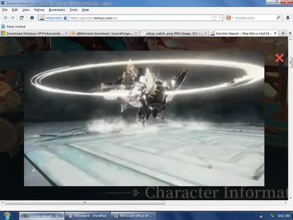Open the Tools menu
The width and height of the screenshot is (293, 220).
(74, 10)
